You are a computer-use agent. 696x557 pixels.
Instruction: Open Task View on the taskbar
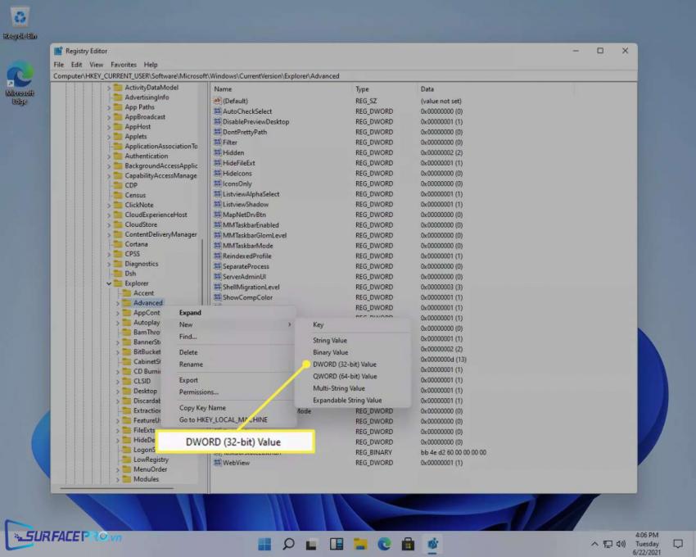312,544
